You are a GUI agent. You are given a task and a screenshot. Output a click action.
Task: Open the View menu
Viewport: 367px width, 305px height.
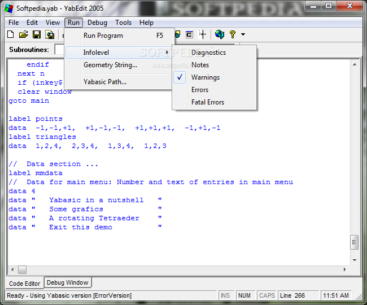(x=53, y=23)
